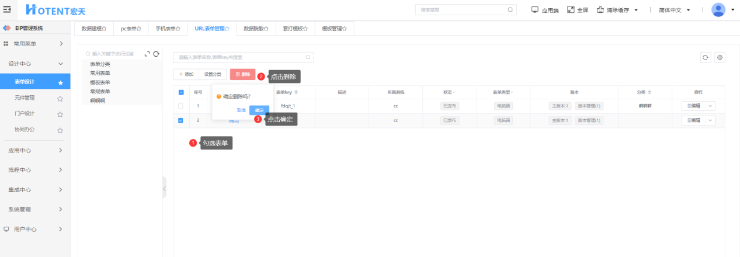Click 添加 button

186,74
